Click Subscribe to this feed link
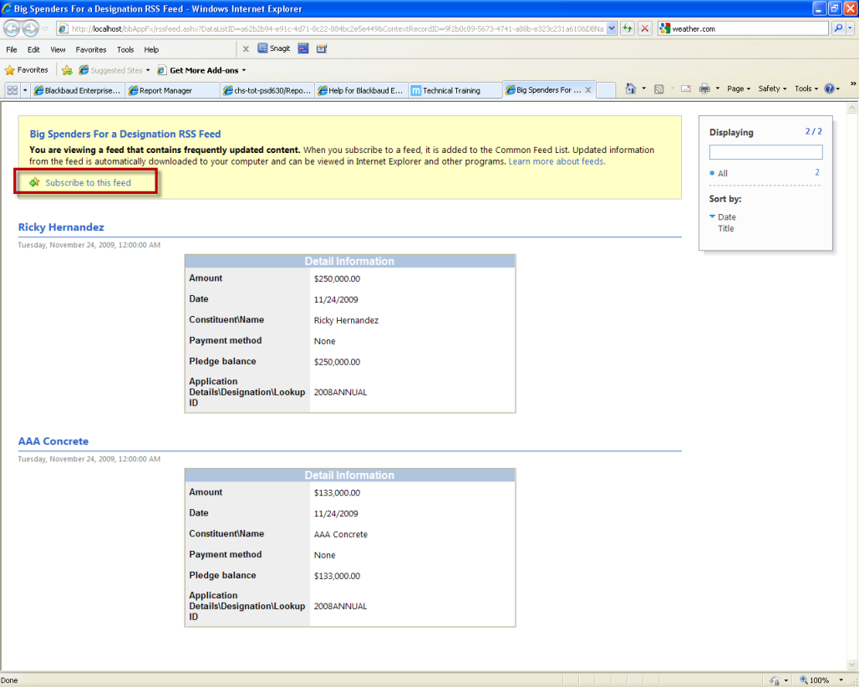This screenshot has width=859, height=687. 88,182
